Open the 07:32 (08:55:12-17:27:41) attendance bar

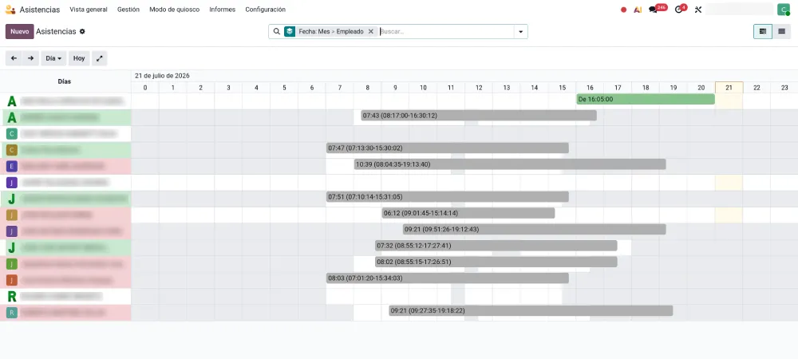(x=496, y=246)
